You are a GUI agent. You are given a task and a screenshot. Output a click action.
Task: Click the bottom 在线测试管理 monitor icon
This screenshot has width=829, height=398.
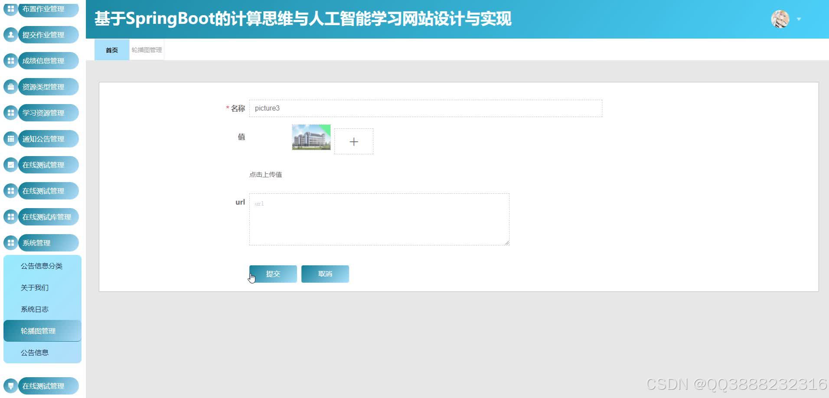click(x=10, y=386)
